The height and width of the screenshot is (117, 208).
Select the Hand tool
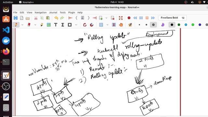121,25
